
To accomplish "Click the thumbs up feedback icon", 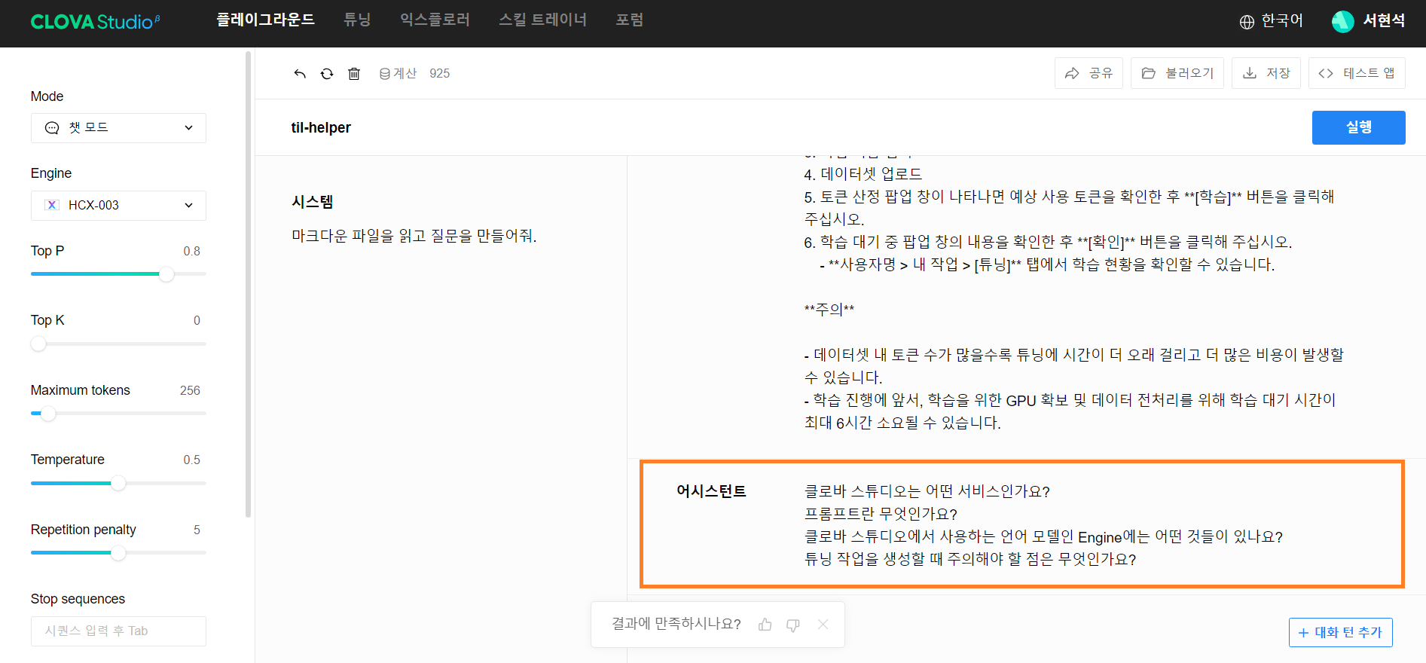I will pos(765,624).
